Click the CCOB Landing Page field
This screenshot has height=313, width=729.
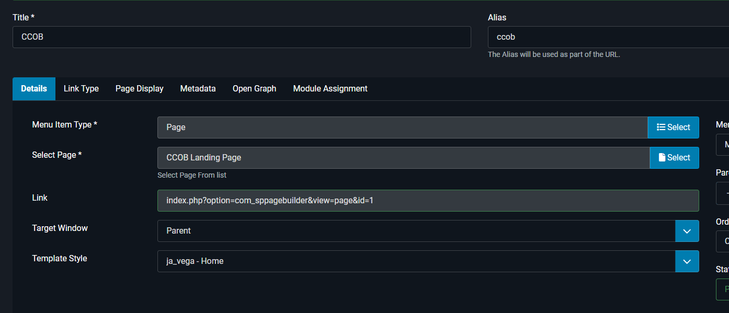pos(403,158)
